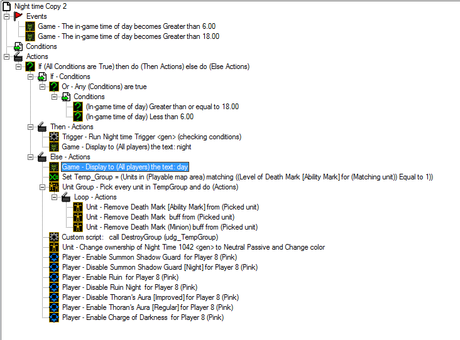Select 'Player - Disable Summon Shadow Guard [Night]' row
Image resolution: width=460 pixels, height=340 pixels.
point(160,267)
